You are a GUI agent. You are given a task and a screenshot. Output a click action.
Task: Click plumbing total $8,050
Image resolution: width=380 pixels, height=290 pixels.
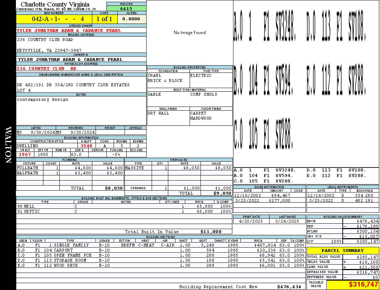coord(114,188)
